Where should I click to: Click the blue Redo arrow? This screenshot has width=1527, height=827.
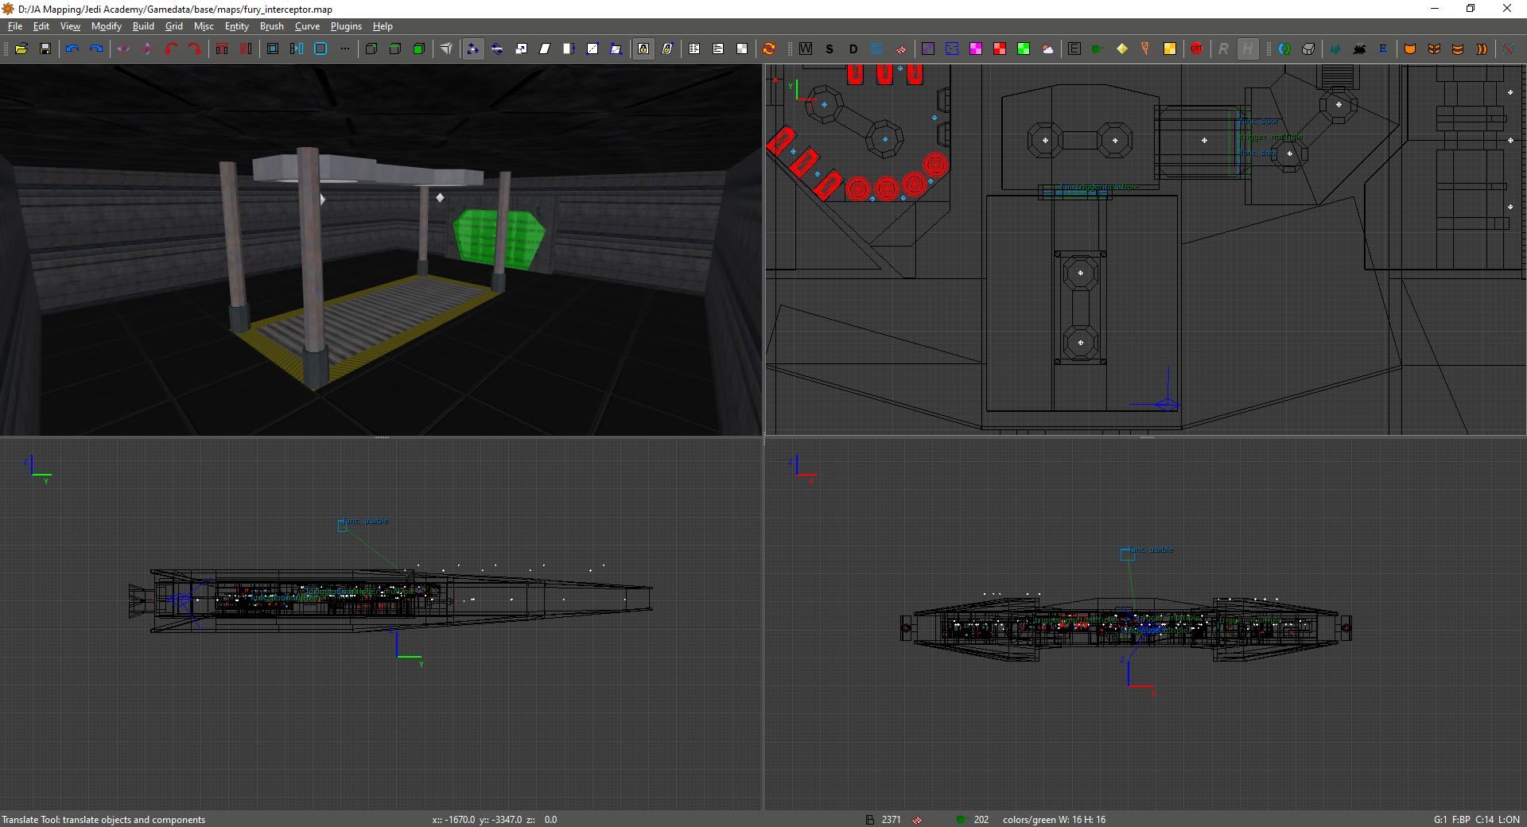click(x=96, y=49)
